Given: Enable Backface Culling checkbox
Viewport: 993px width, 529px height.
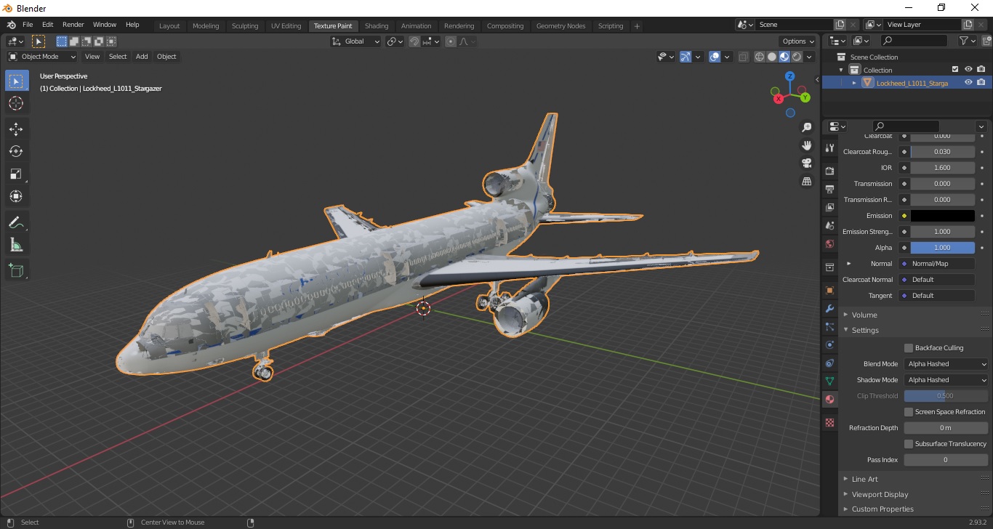Looking at the screenshot, I should click(908, 348).
